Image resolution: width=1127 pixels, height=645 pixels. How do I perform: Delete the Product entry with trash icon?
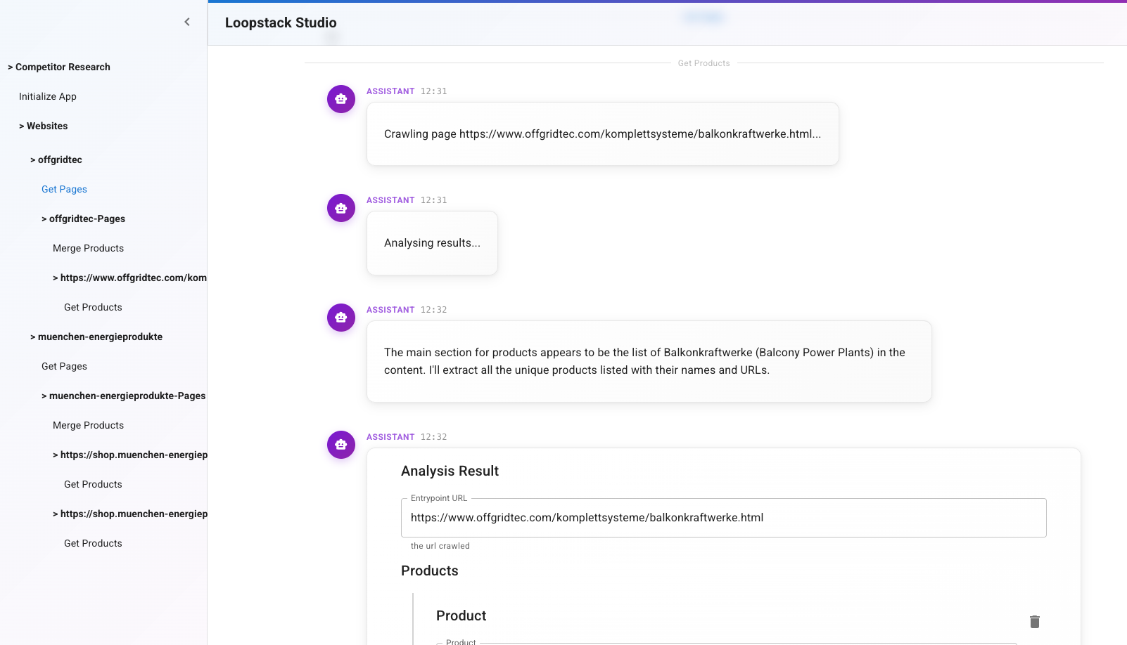1035,622
